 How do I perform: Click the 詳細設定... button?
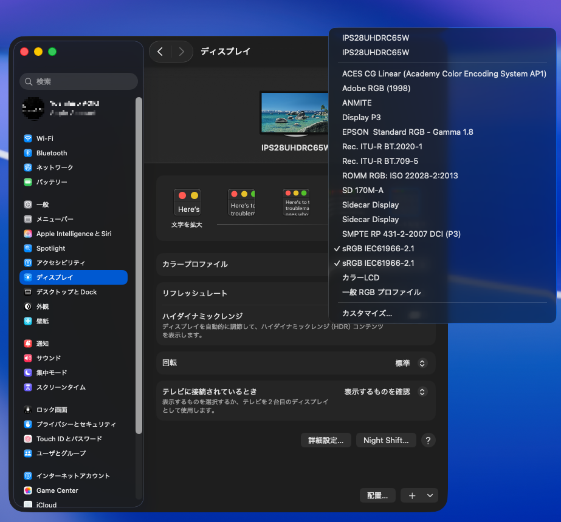point(326,440)
